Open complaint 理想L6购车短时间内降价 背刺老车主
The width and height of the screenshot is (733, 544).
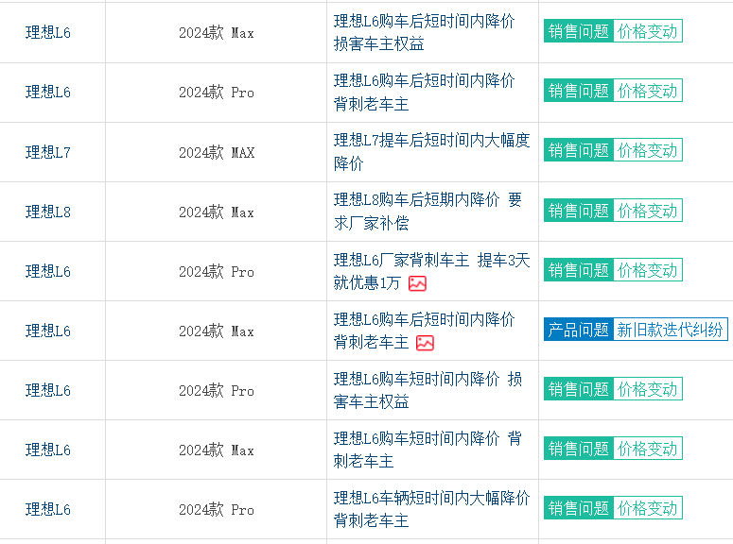428,450
